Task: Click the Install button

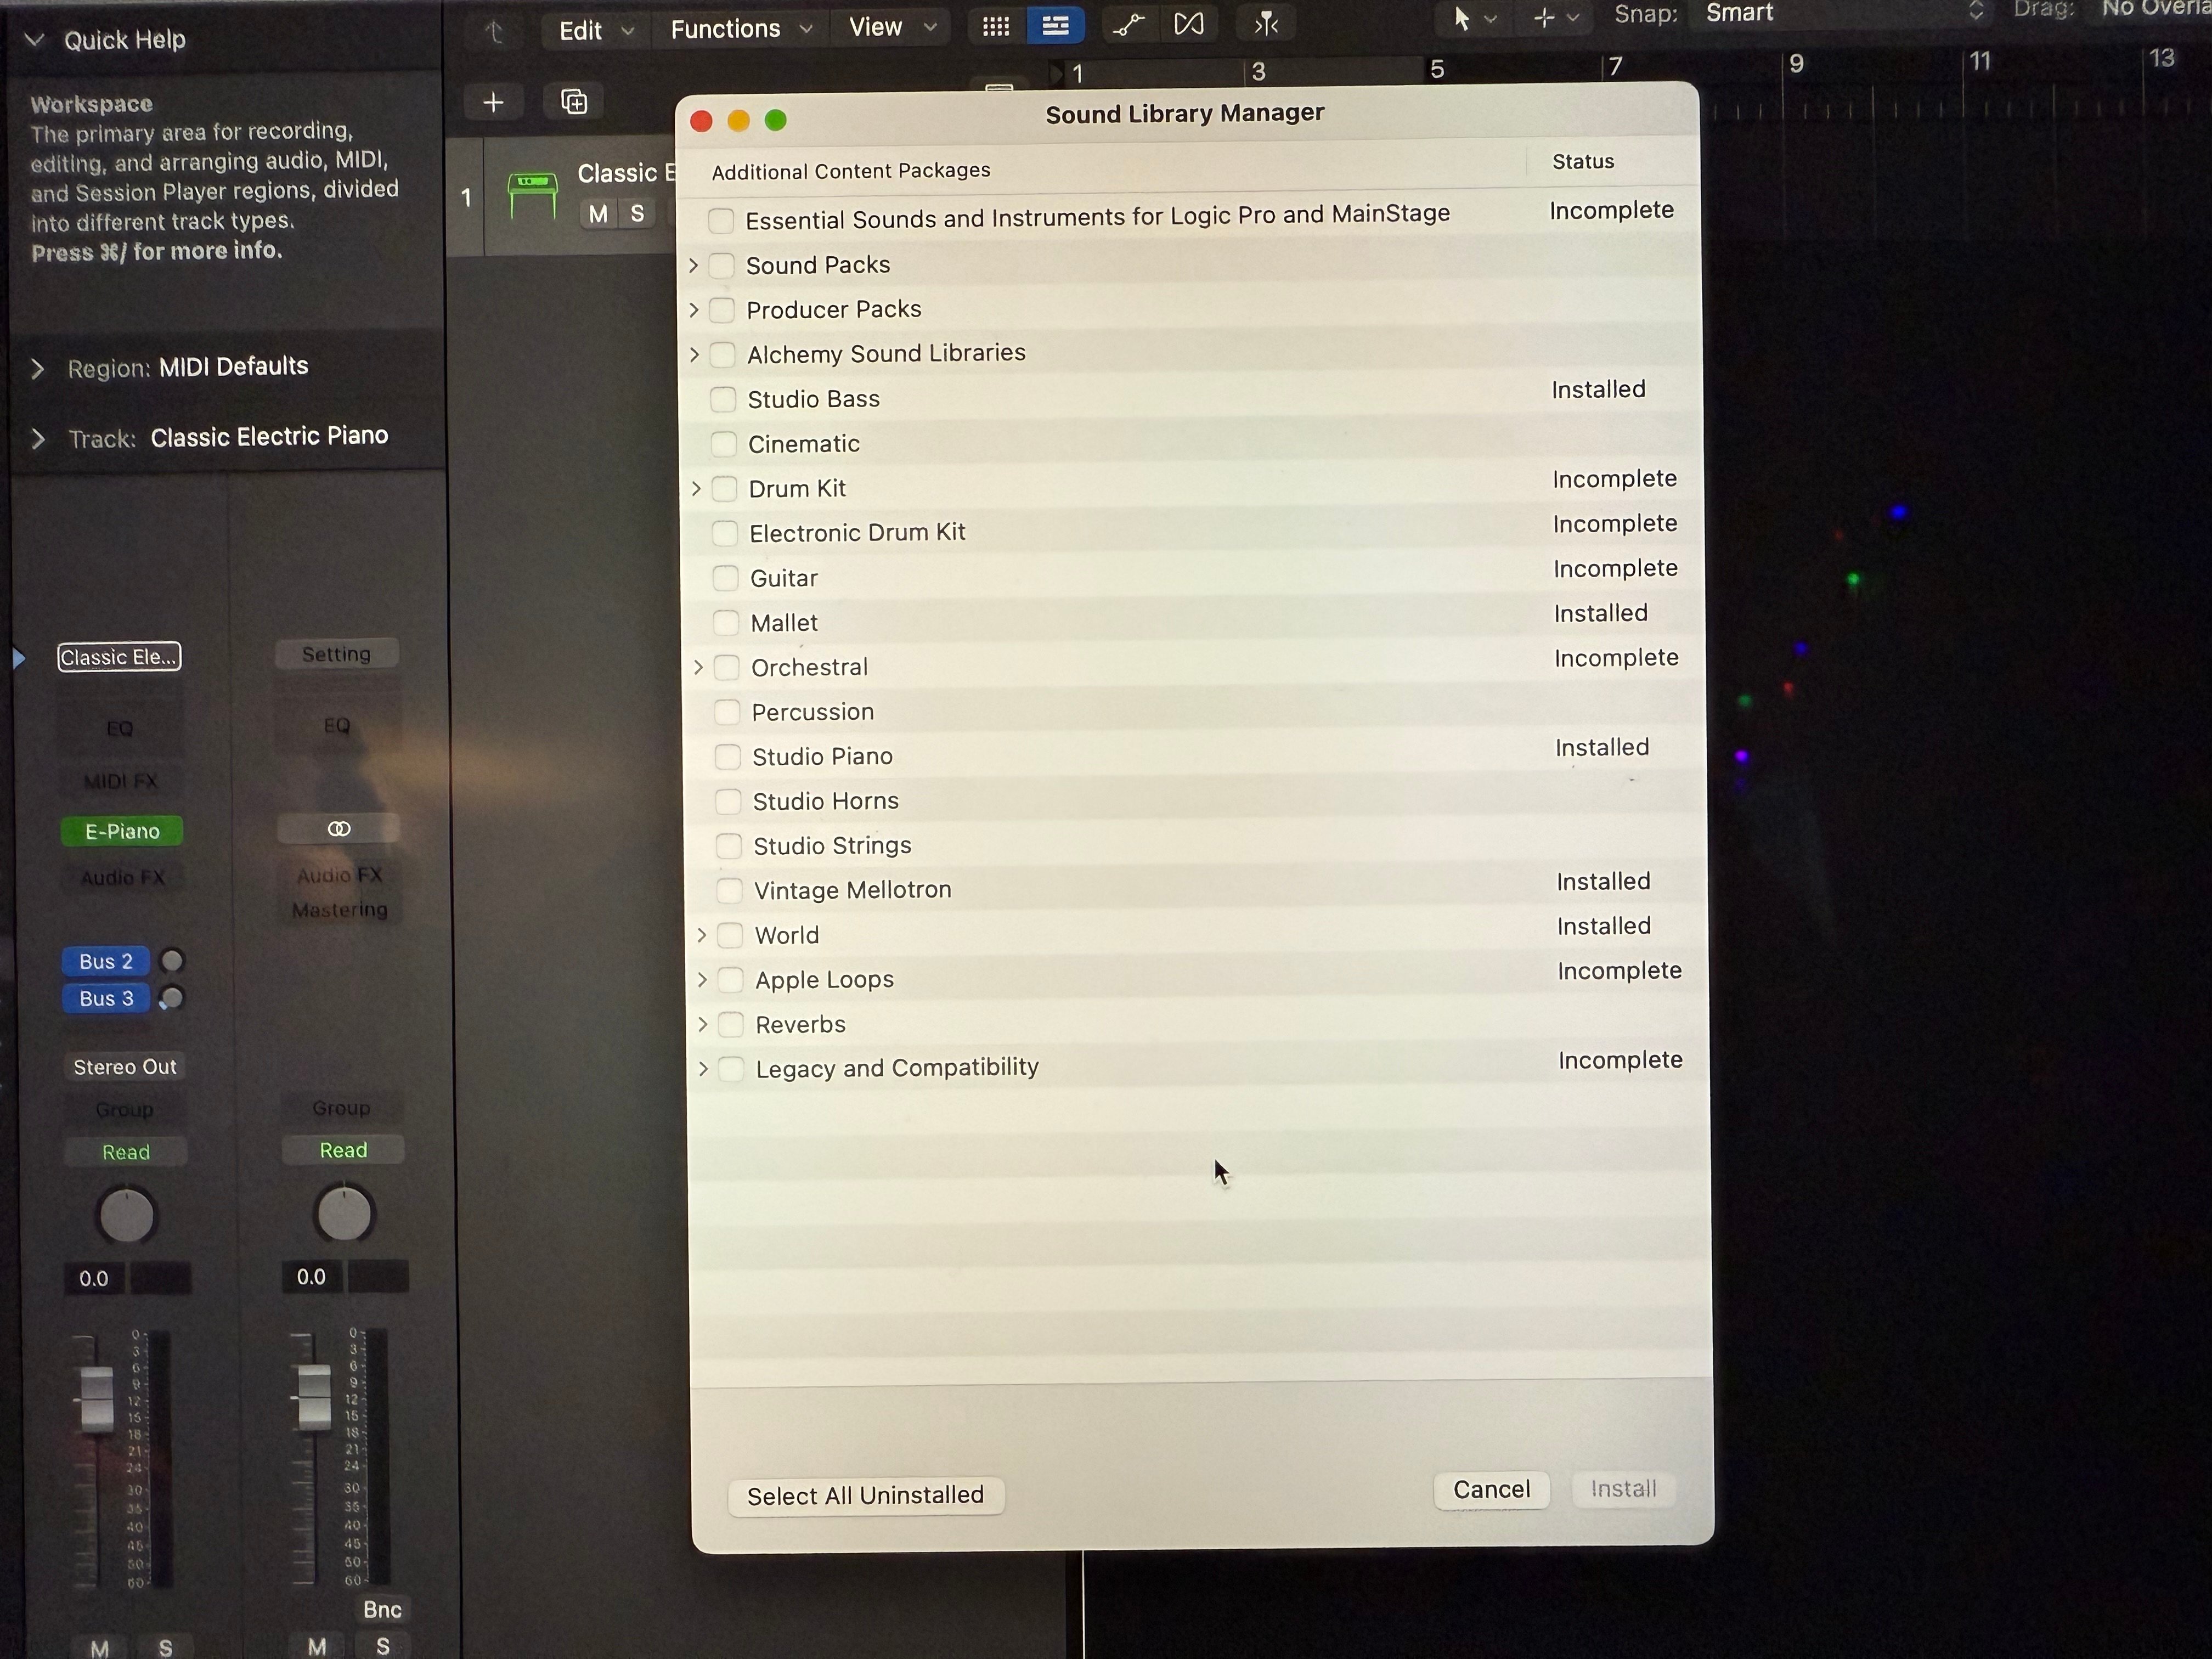Action: (1624, 1489)
